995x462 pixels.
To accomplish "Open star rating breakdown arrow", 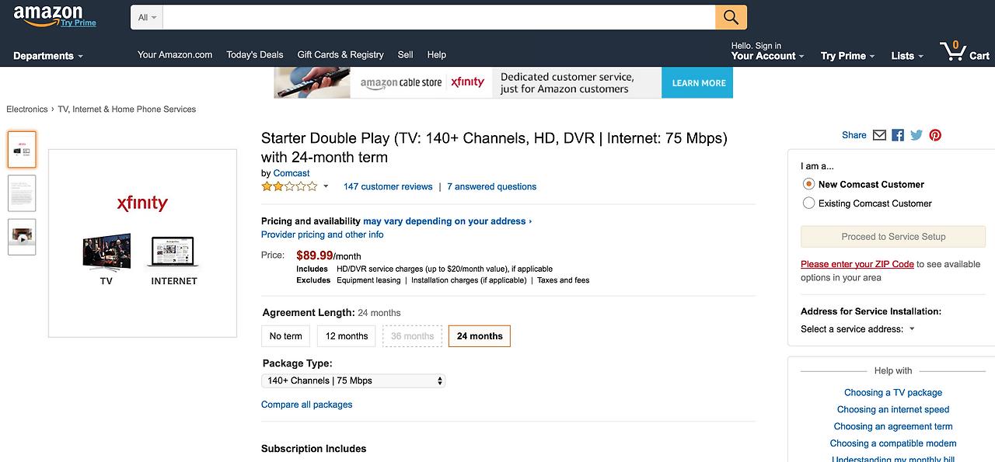I will tap(326, 186).
